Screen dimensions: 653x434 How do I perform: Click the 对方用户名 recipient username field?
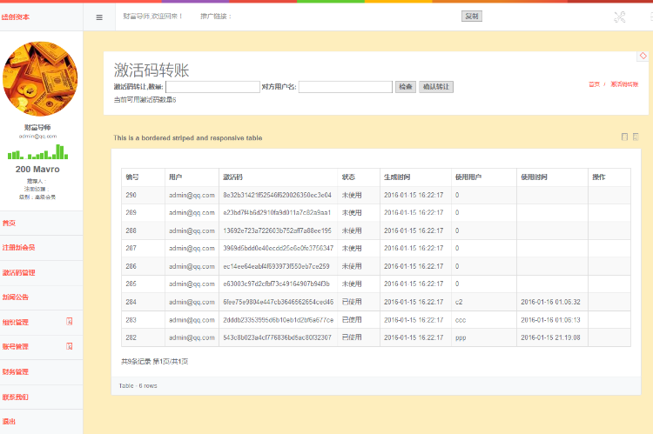click(344, 87)
